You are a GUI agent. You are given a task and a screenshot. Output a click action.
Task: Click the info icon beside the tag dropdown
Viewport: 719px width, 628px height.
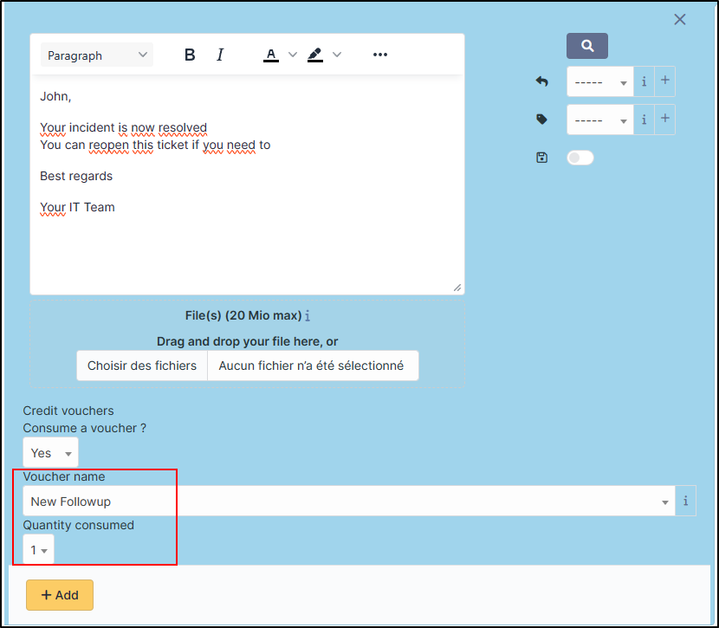[x=645, y=120]
